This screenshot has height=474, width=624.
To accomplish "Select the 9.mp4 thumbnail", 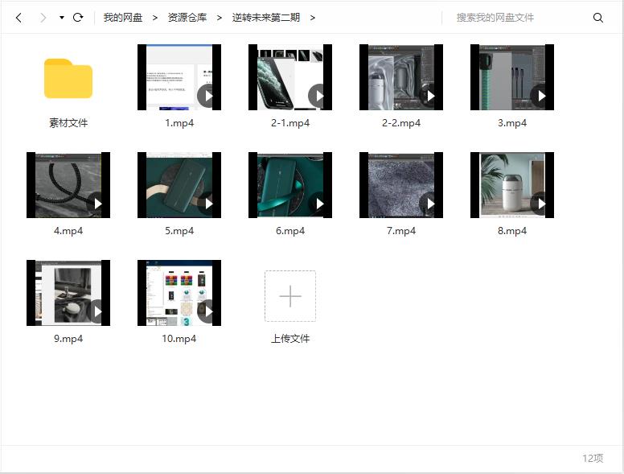I will click(x=68, y=293).
